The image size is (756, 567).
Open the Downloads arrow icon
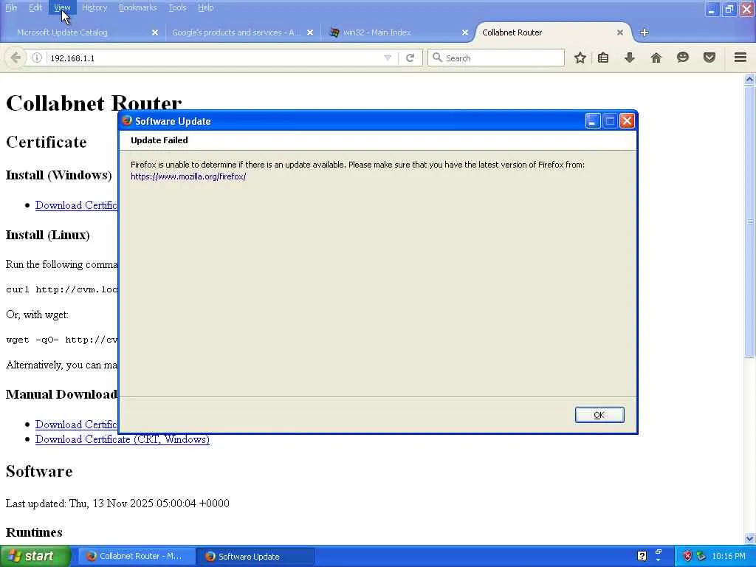(x=630, y=58)
